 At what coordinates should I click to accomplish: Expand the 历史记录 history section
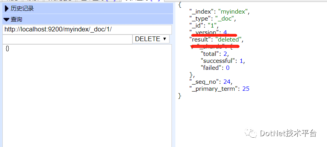click(x=88, y=9)
